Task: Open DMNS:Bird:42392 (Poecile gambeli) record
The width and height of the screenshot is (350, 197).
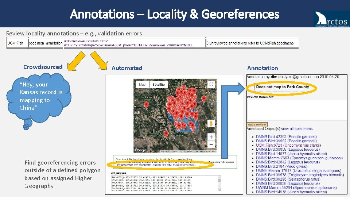Action: click(286, 137)
